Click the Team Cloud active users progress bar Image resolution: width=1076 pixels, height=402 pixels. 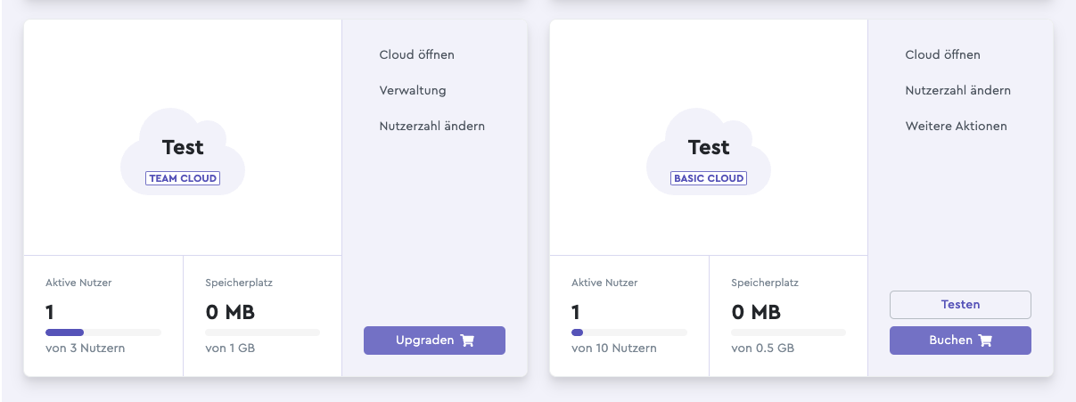(x=103, y=332)
